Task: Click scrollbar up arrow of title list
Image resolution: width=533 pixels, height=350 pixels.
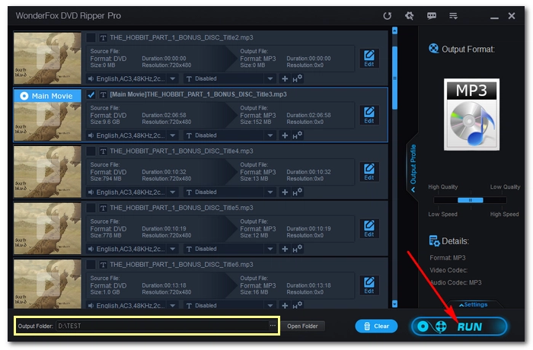Action: (x=394, y=30)
